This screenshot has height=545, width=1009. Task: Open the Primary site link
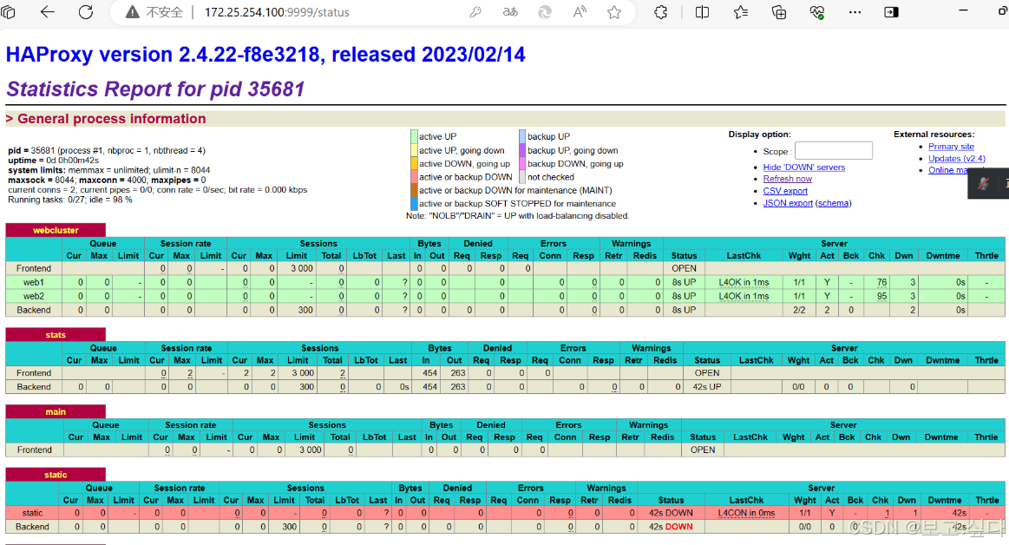(951, 147)
